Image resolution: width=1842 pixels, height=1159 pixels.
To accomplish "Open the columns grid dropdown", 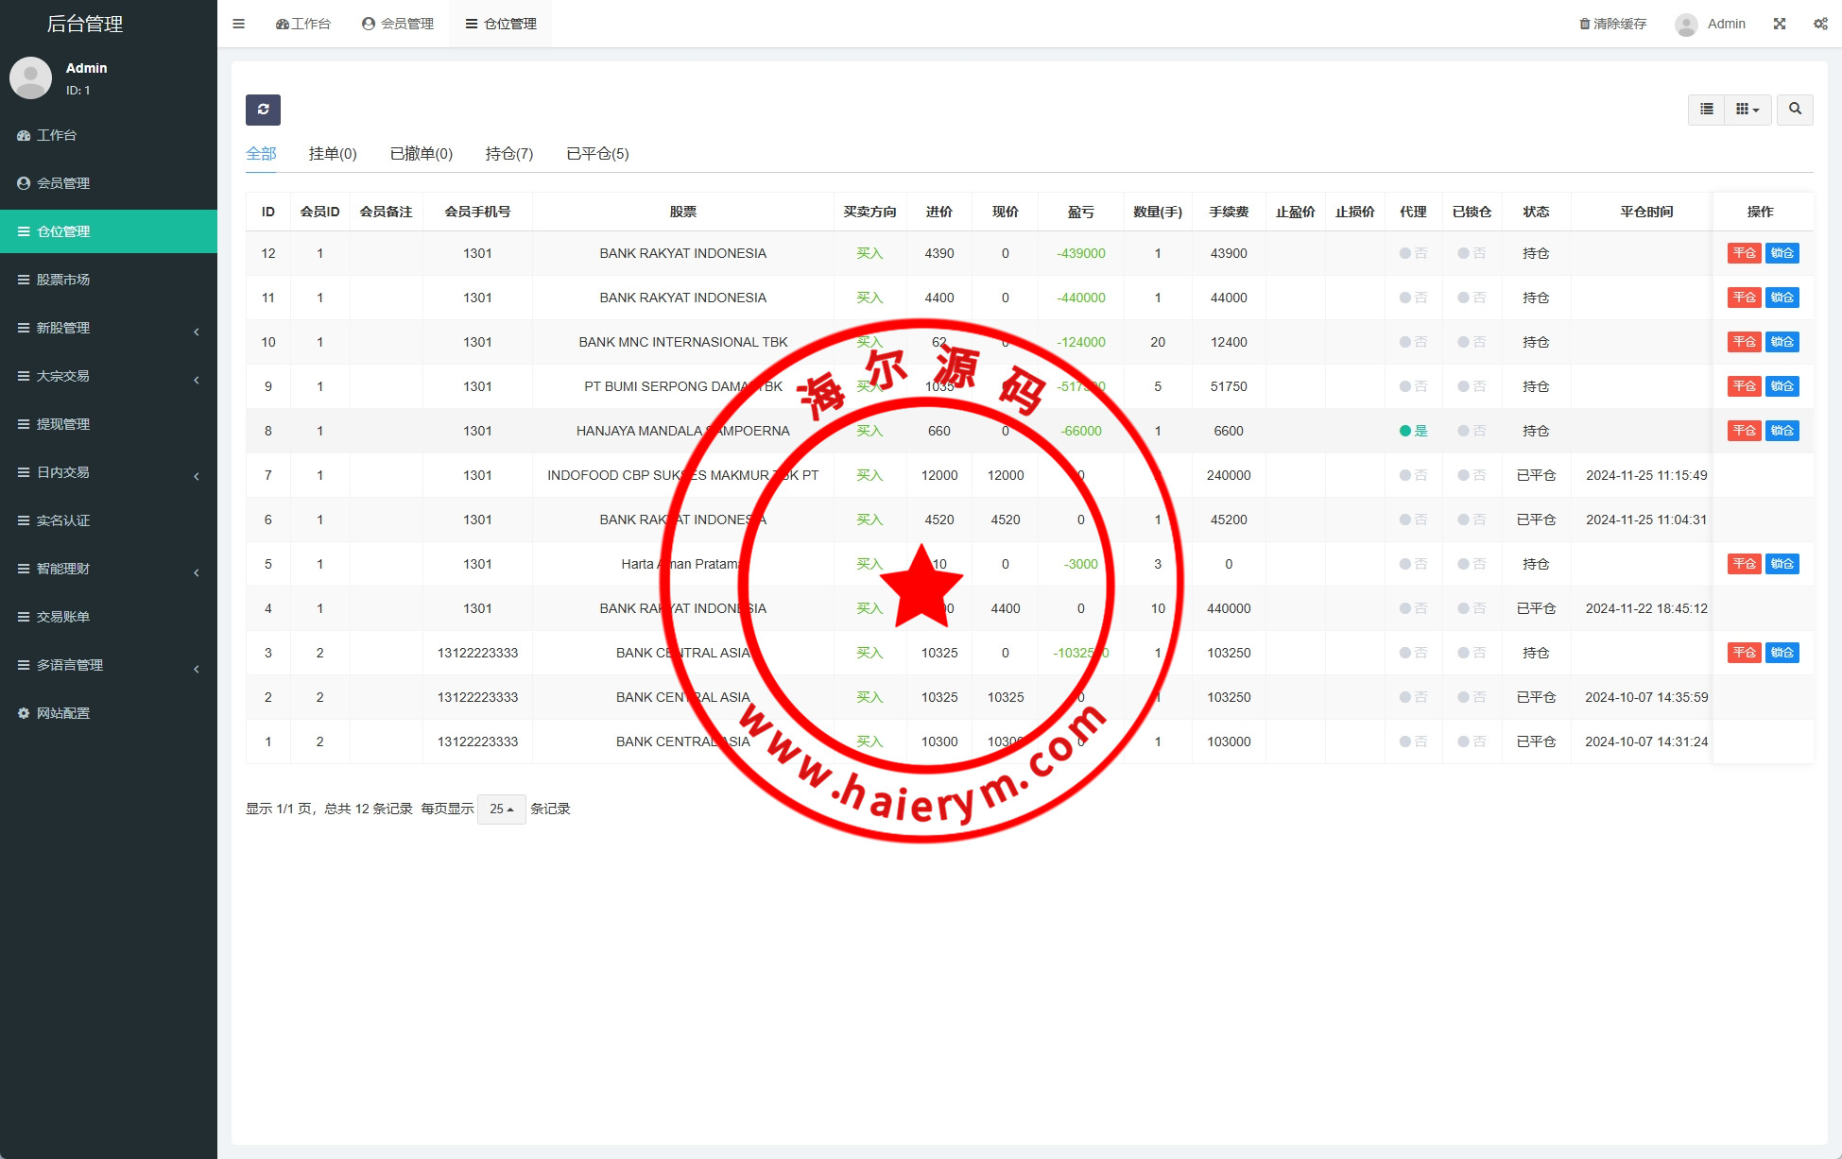I will (1747, 110).
